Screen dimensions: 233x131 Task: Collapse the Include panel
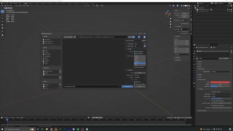tap(129, 49)
